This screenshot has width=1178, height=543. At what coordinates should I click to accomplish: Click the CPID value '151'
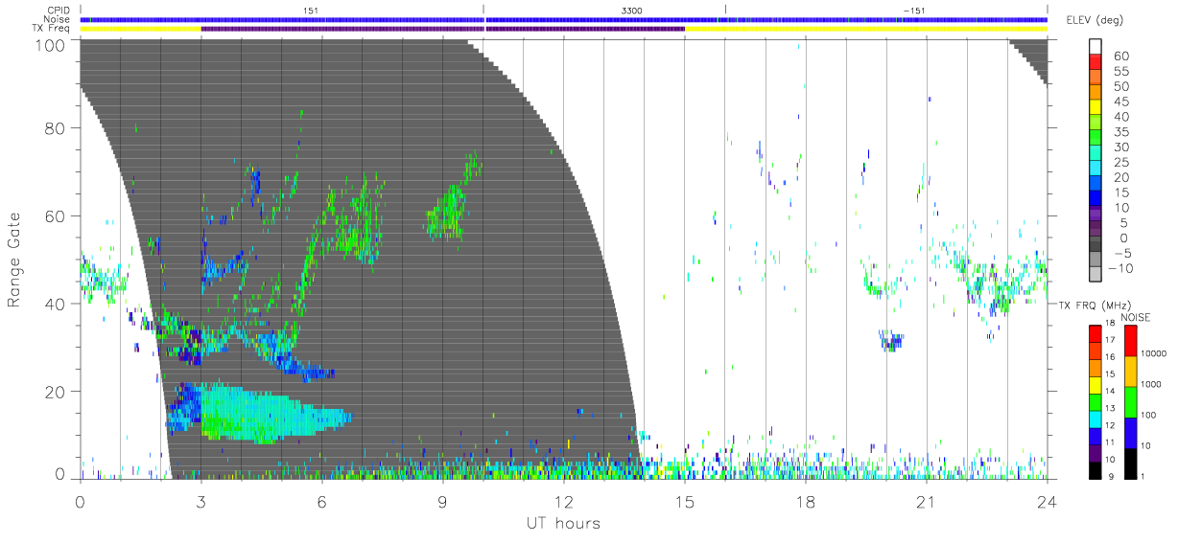311,11
